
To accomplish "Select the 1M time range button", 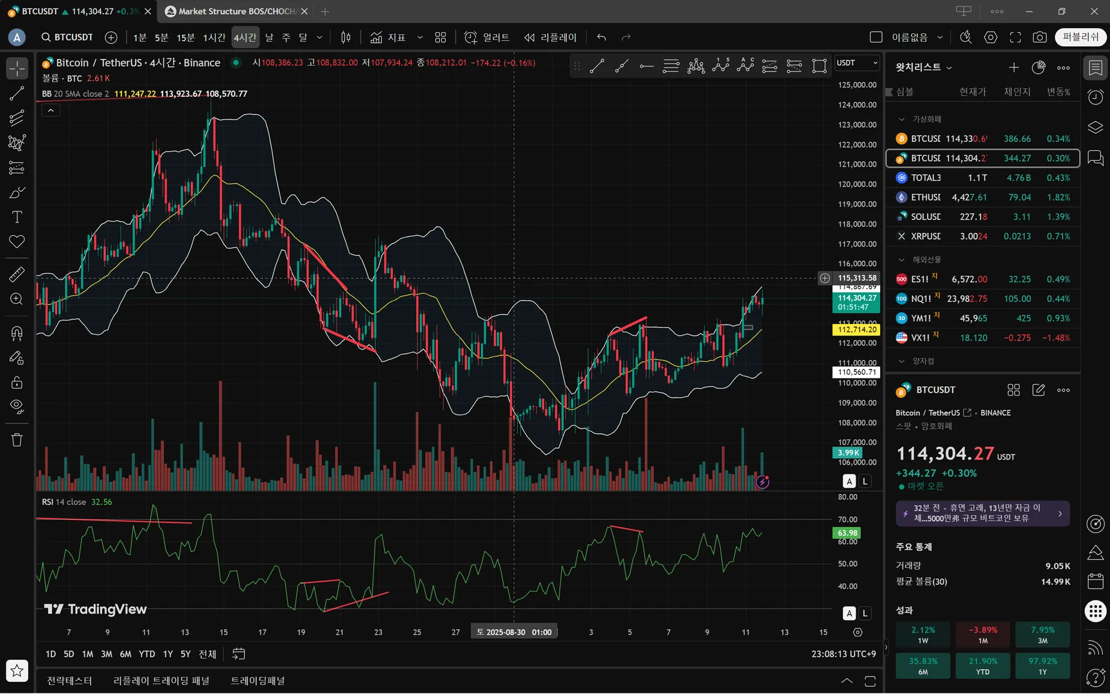I will click(x=87, y=654).
